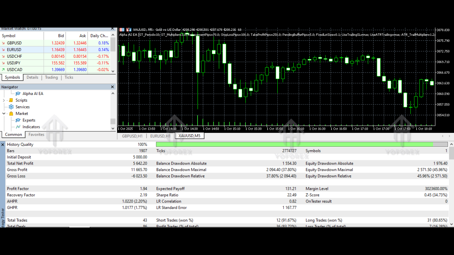Click the Market shopping bag icon
The height and width of the screenshot is (255, 454).
click(11, 114)
